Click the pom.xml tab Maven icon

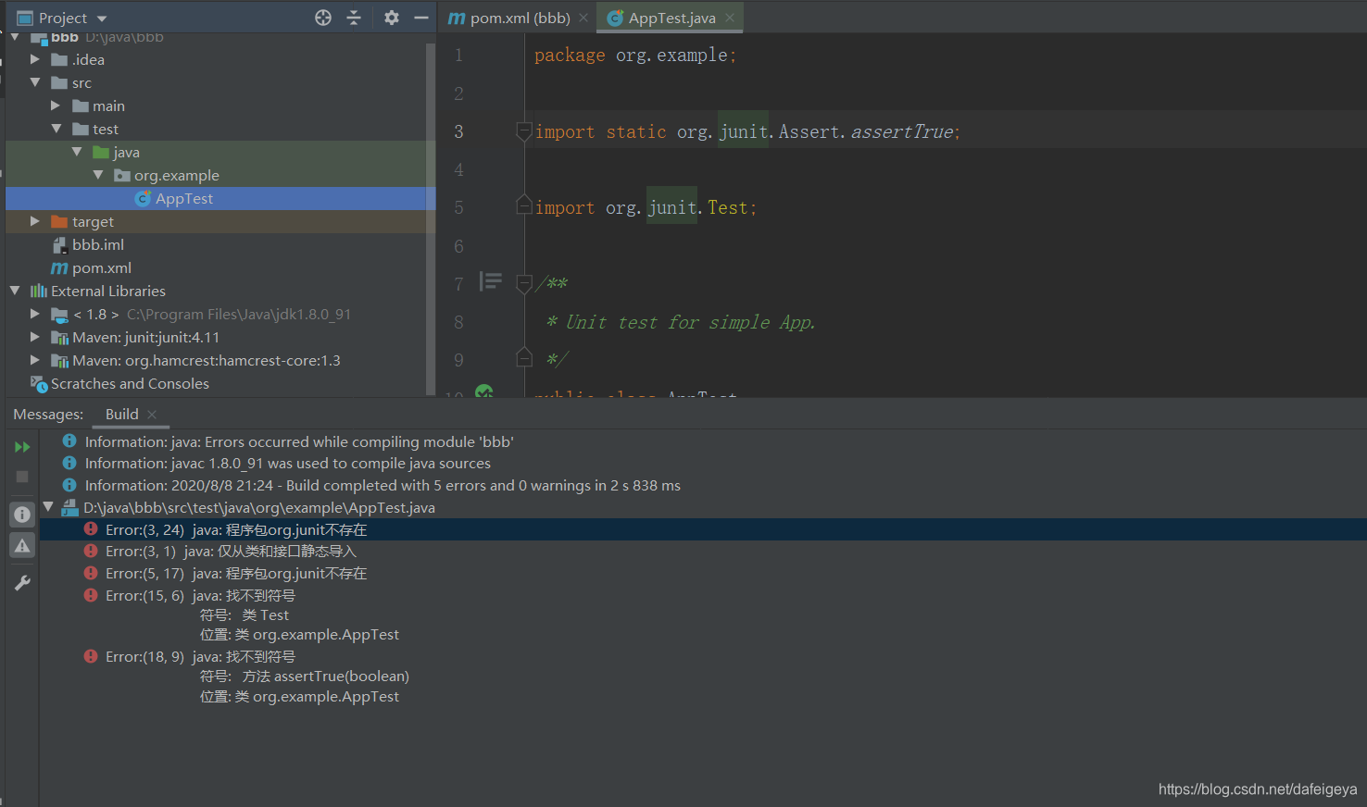coord(457,18)
